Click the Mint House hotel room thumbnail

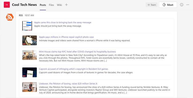tap(29, 55)
